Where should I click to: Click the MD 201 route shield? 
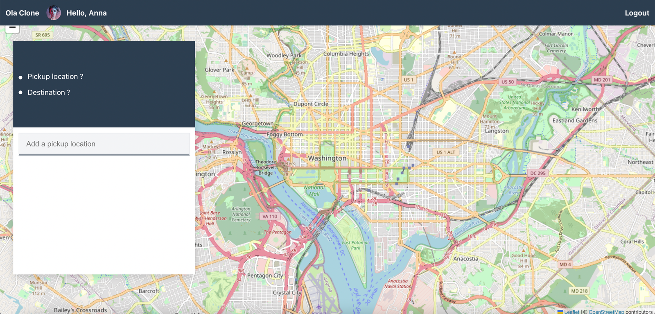tap(602, 80)
